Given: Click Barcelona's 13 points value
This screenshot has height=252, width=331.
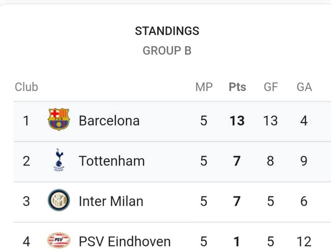Looking at the screenshot, I should 237,121.
